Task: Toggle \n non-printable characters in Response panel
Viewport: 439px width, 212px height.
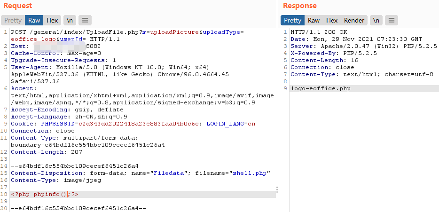Action: pyautogui.click(x=376, y=20)
